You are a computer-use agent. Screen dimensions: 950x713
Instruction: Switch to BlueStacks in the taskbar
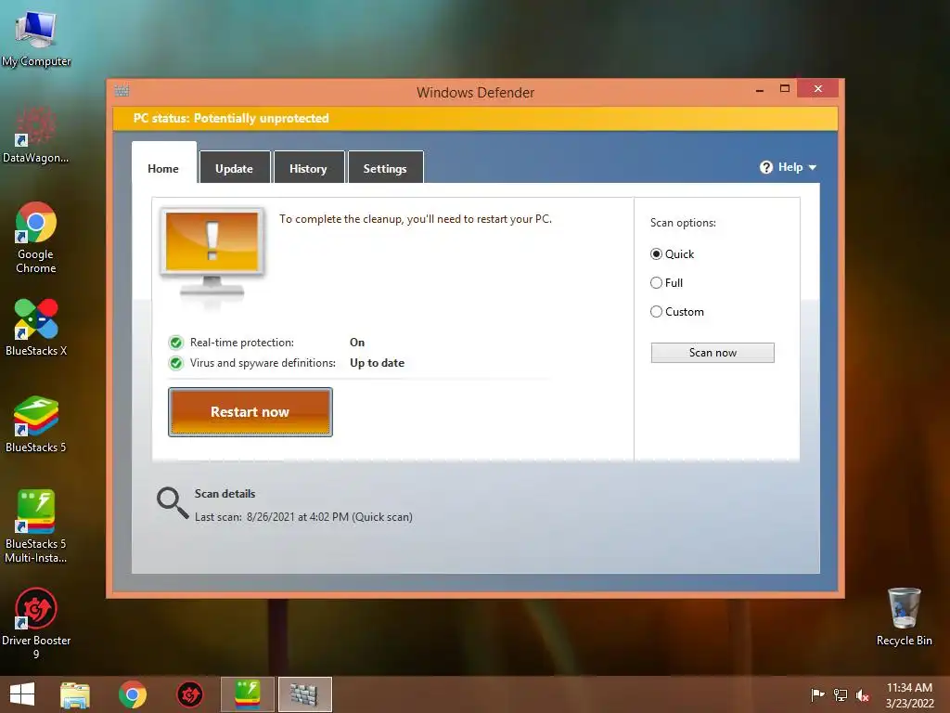247,694
